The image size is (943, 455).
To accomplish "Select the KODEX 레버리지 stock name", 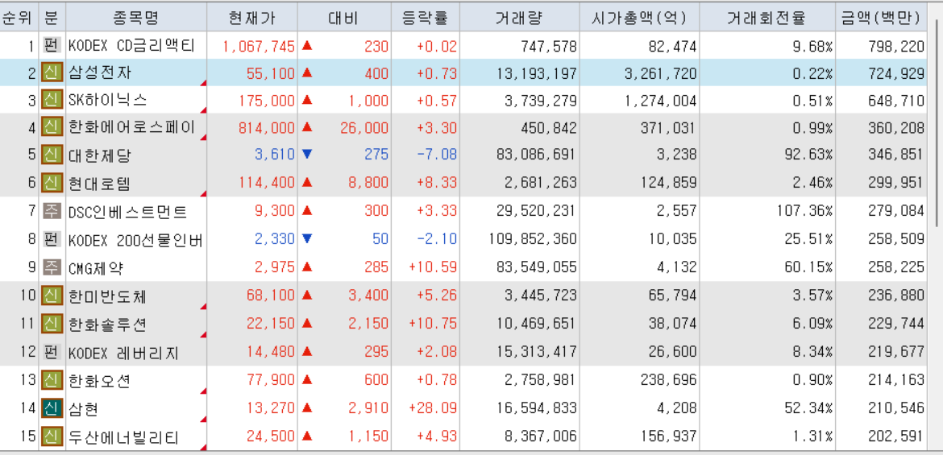I will tap(123, 352).
